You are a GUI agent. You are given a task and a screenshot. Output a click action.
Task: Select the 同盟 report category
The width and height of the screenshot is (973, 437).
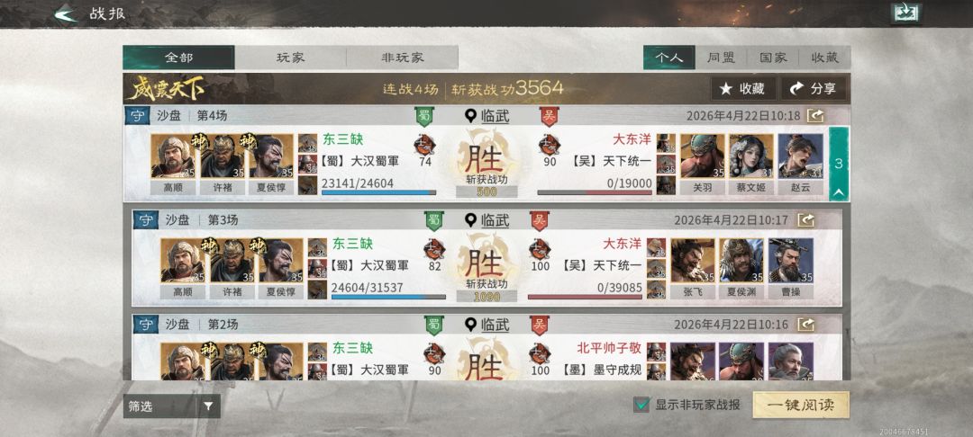(x=721, y=58)
